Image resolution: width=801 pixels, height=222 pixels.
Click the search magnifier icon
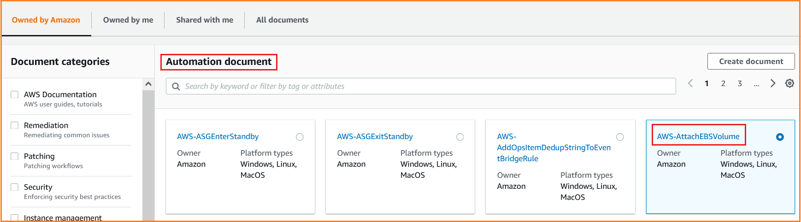tap(176, 86)
